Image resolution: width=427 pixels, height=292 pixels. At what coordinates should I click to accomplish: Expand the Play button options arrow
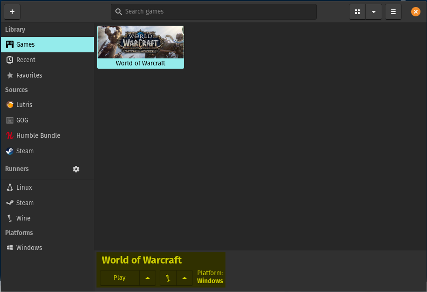[x=148, y=278]
